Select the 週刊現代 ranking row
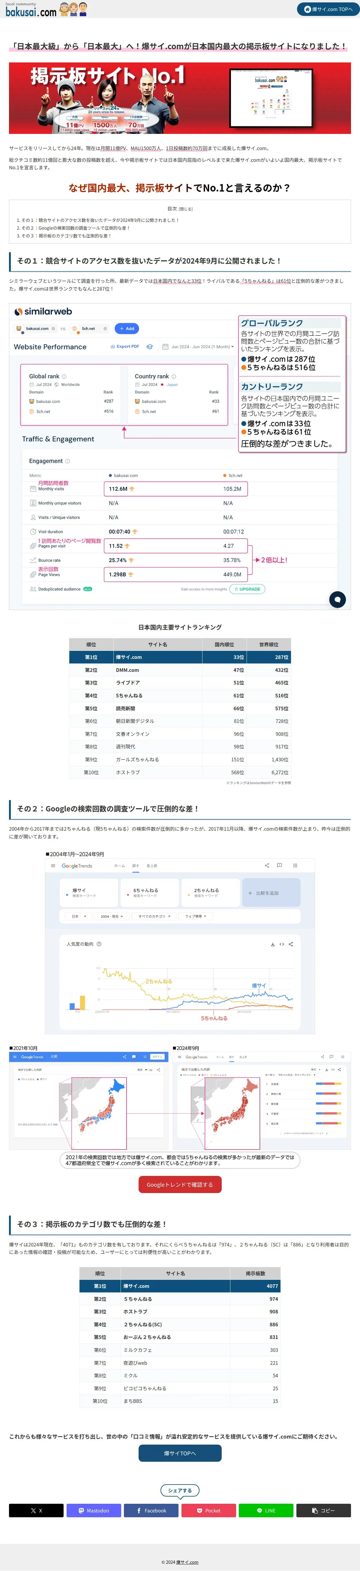The height and width of the screenshot is (1571, 360). (x=180, y=746)
